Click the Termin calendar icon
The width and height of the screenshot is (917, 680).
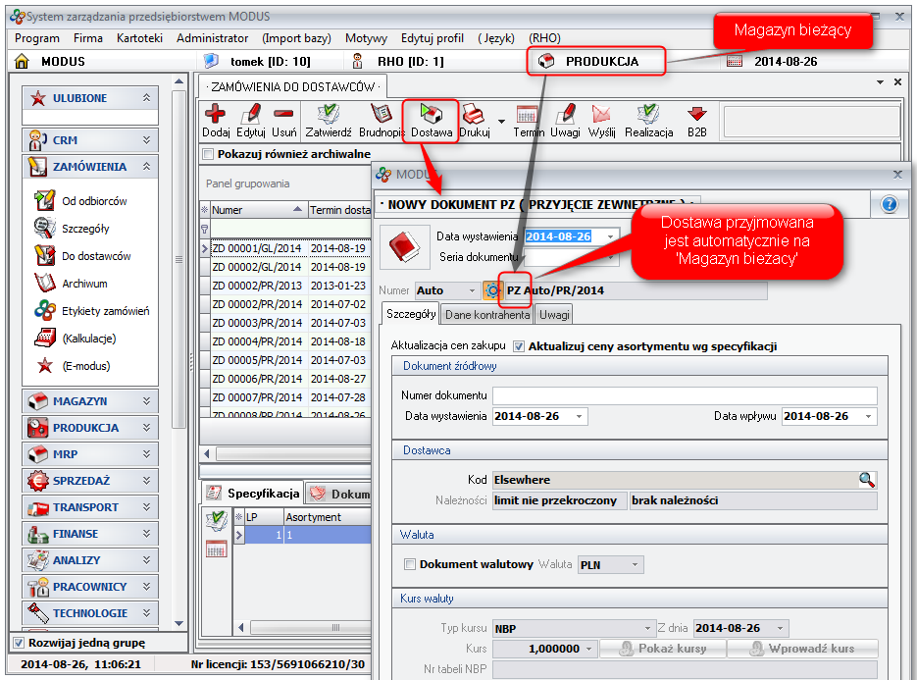pos(527,114)
